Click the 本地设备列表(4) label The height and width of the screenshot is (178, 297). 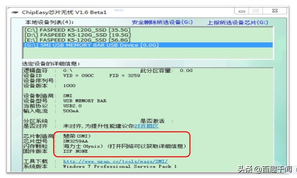tap(50, 22)
